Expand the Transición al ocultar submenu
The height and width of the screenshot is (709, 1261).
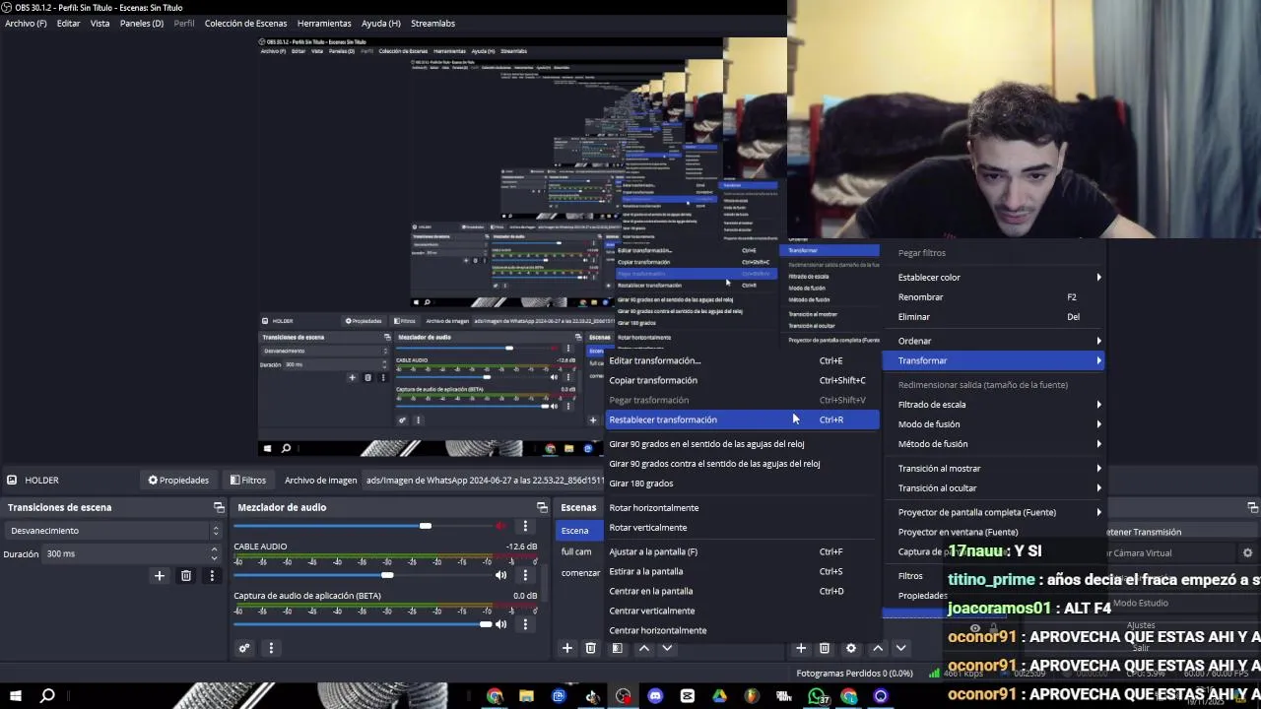pyautogui.click(x=993, y=488)
